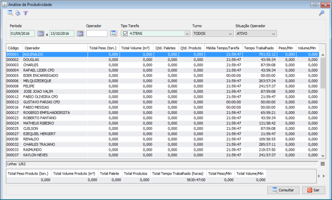Open the end date calendar picker
This screenshot has height=200, width=332.
[x=80, y=34]
